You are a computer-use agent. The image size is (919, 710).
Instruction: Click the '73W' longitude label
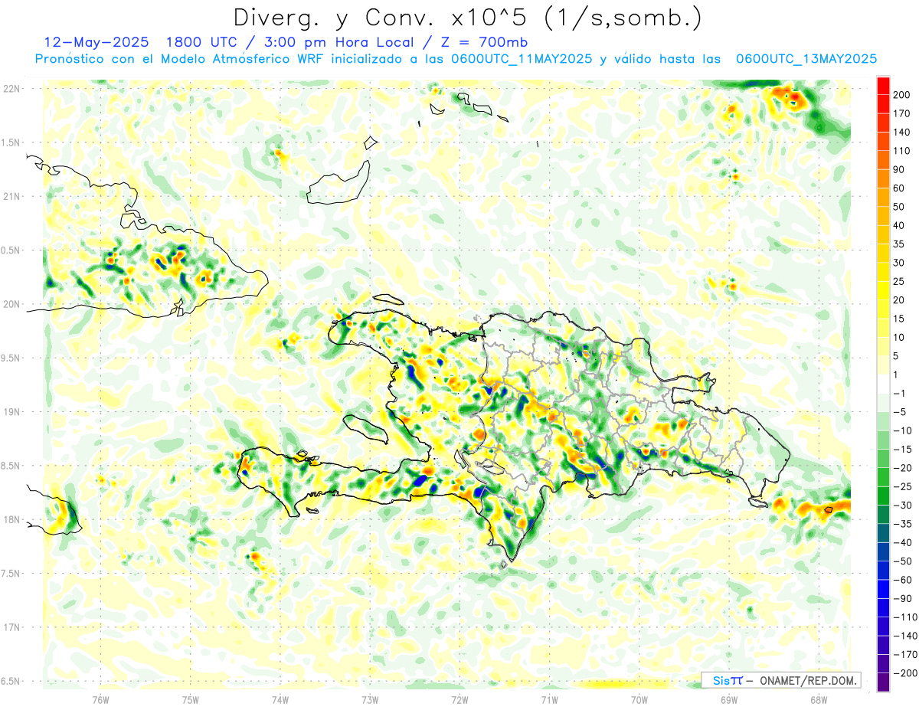pos(370,699)
